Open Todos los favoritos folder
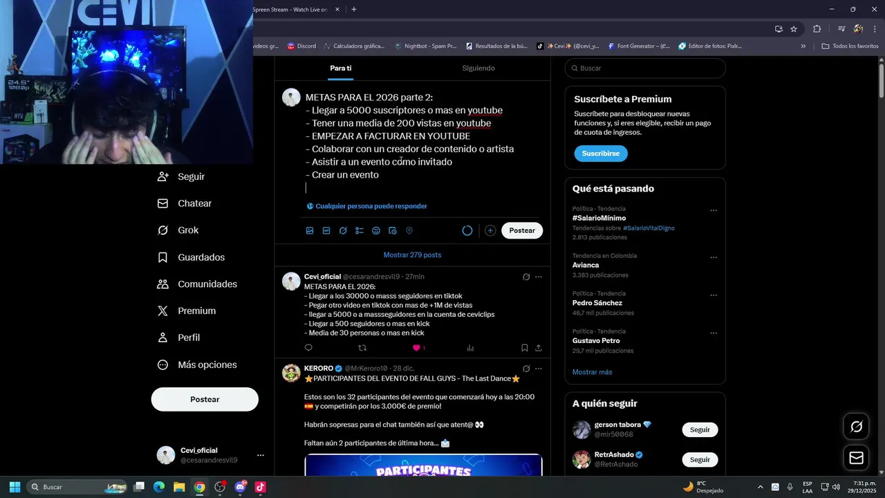This screenshot has width=885, height=498. (850, 46)
